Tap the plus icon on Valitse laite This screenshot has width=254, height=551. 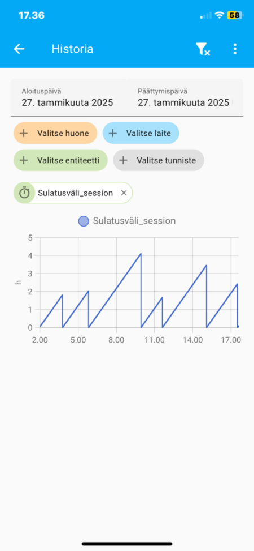[112, 133]
